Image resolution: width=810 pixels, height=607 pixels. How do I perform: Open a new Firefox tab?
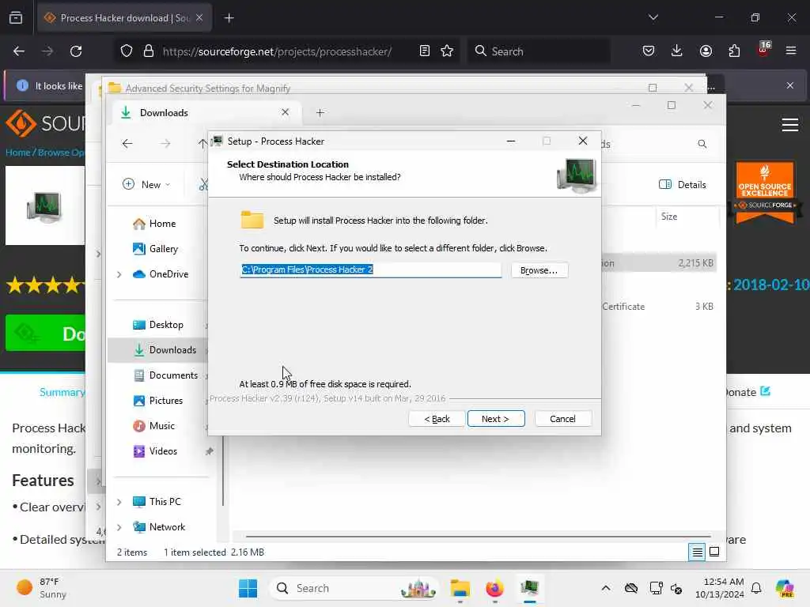pos(229,18)
